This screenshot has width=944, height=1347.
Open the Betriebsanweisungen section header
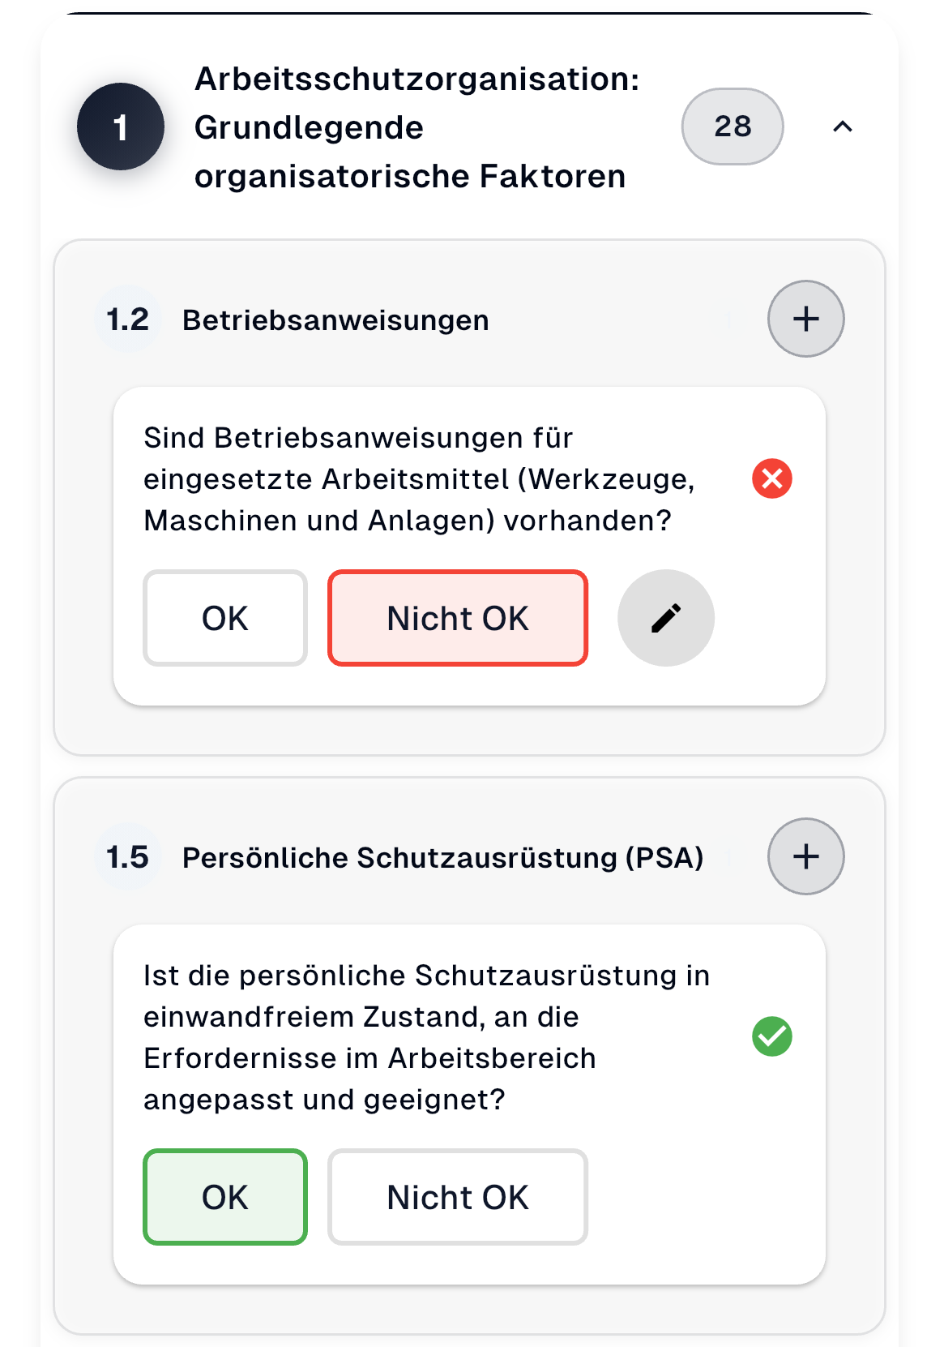coord(335,319)
